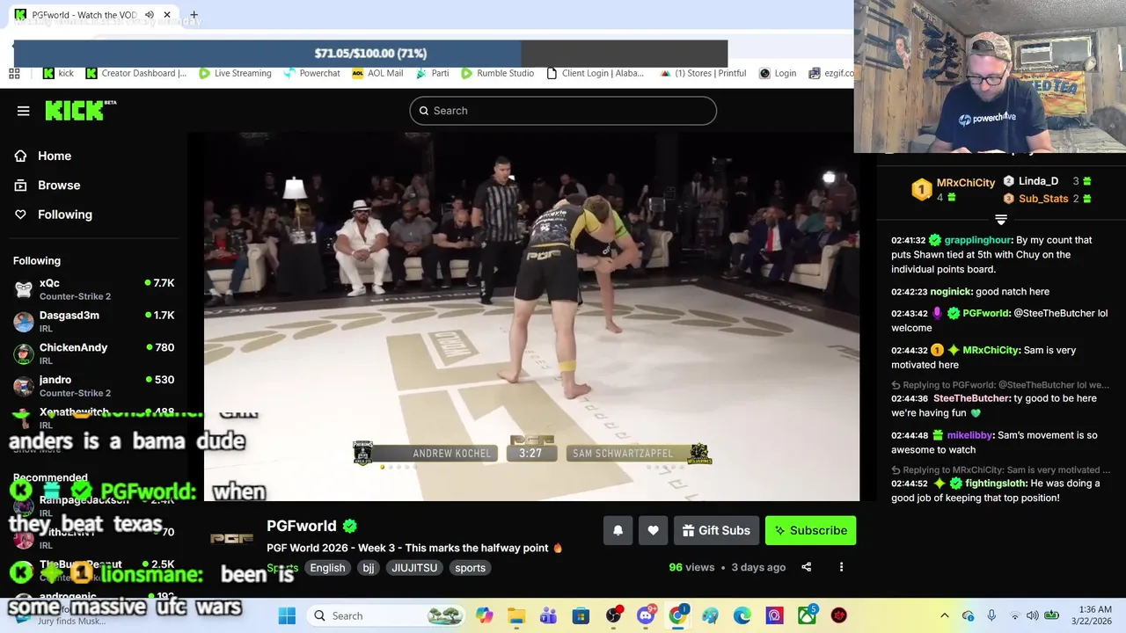Open OBS Studio from the taskbar
Viewport: 1126px width, 633px height.
tap(613, 615)
